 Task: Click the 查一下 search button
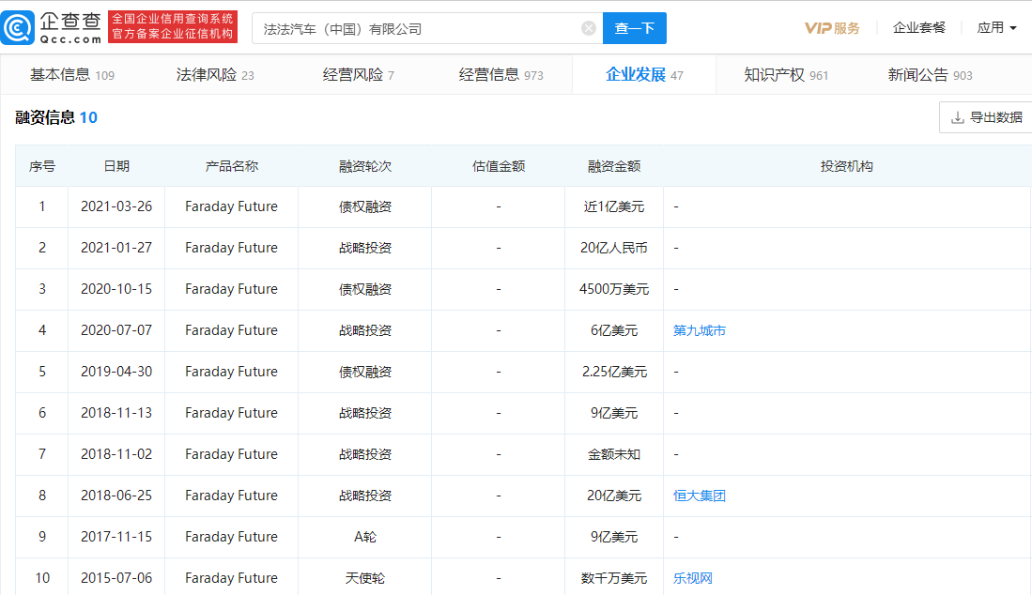tap(634, 28)
